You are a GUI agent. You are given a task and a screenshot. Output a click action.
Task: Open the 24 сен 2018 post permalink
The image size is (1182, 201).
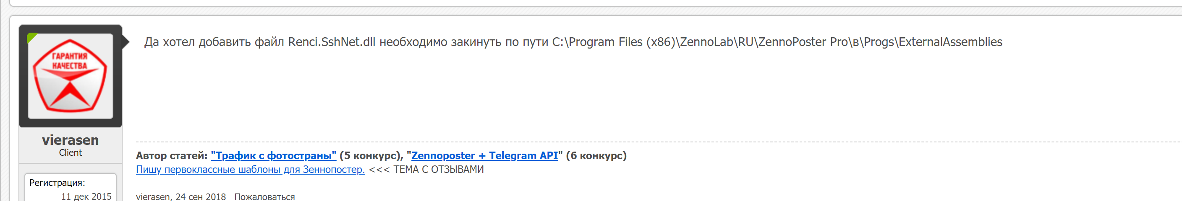point(201,196)
